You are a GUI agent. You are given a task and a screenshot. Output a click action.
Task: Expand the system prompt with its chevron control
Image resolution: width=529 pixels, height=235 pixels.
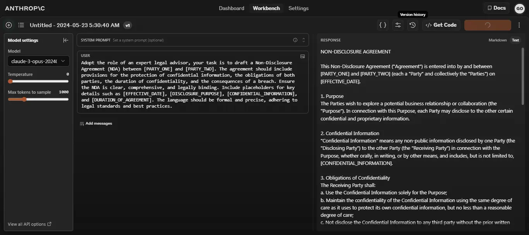tap(303, 40)
